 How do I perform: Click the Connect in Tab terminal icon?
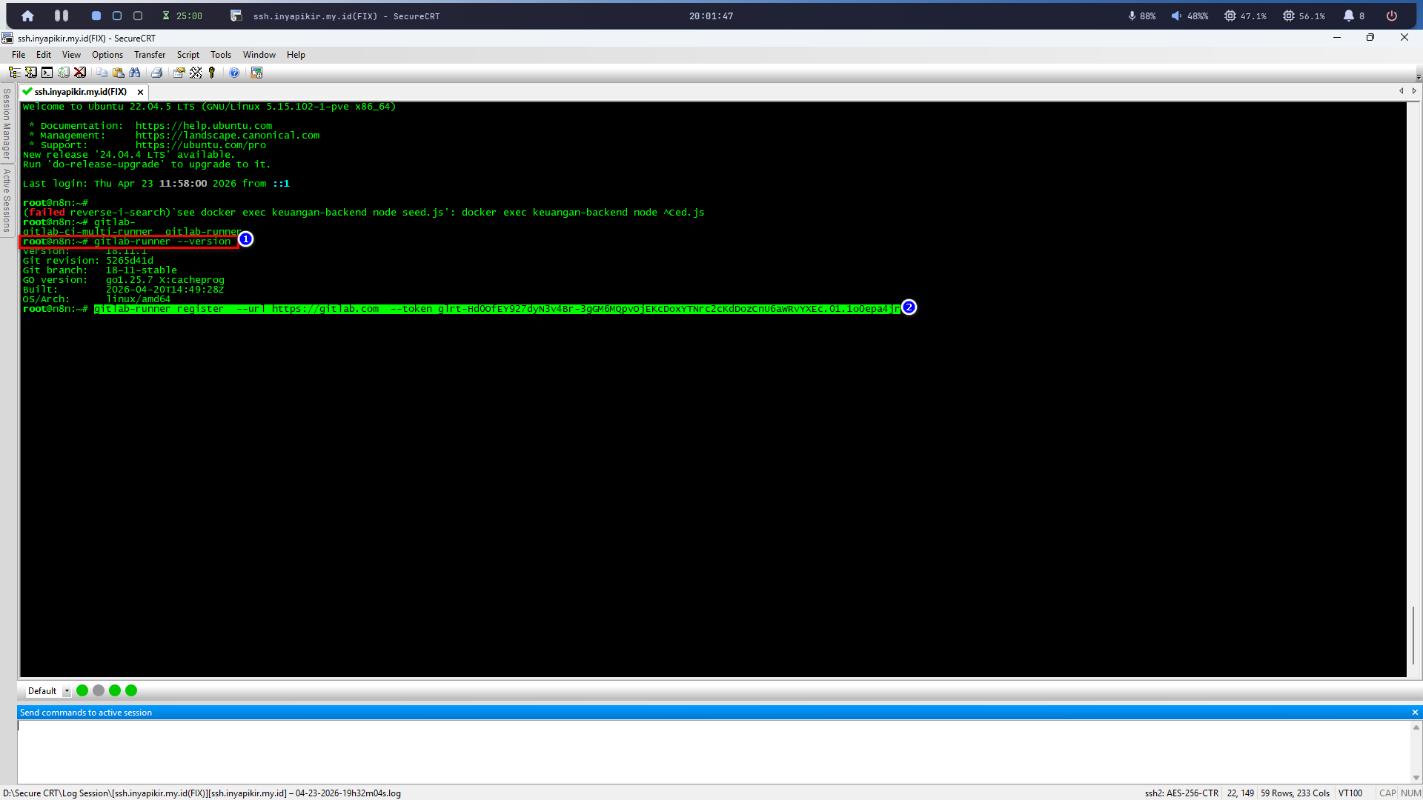point(47,73)
